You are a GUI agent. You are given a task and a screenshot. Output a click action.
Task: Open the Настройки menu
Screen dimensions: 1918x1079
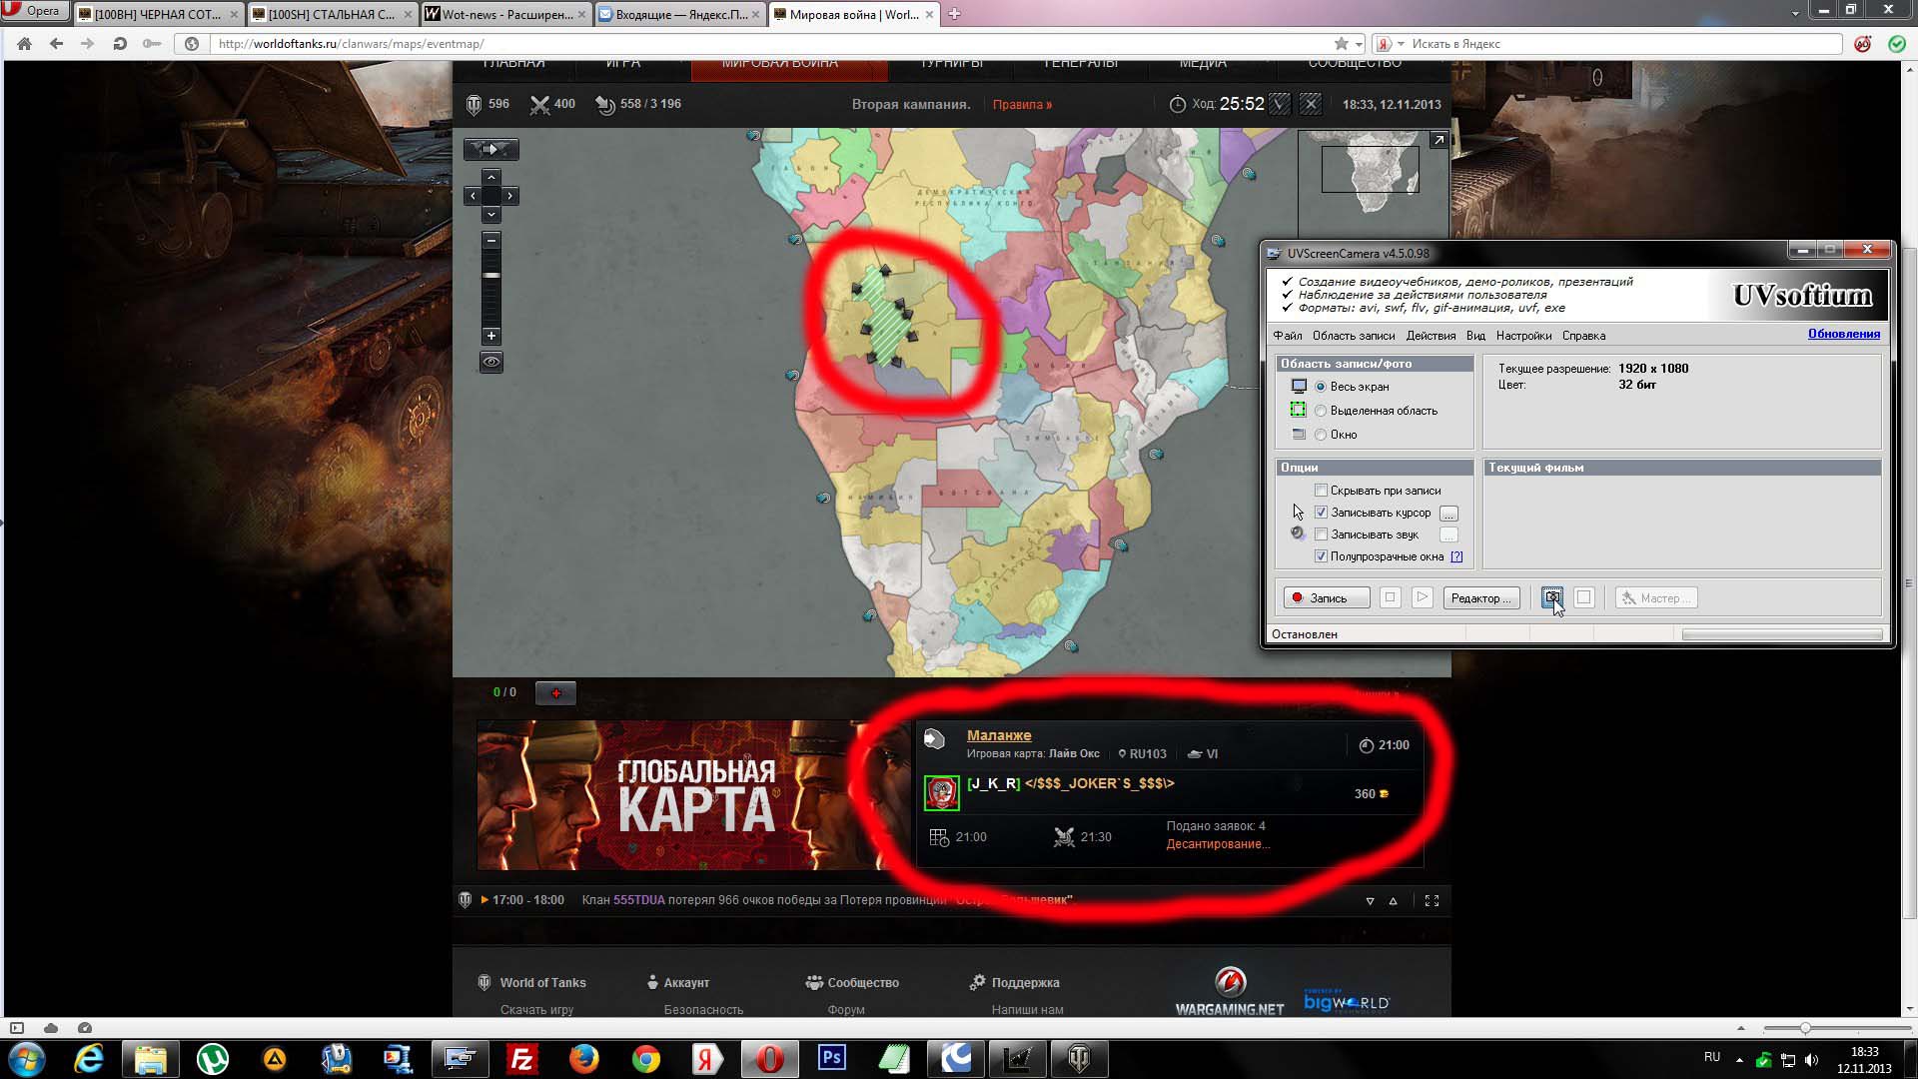click(x=1523, y=336)
